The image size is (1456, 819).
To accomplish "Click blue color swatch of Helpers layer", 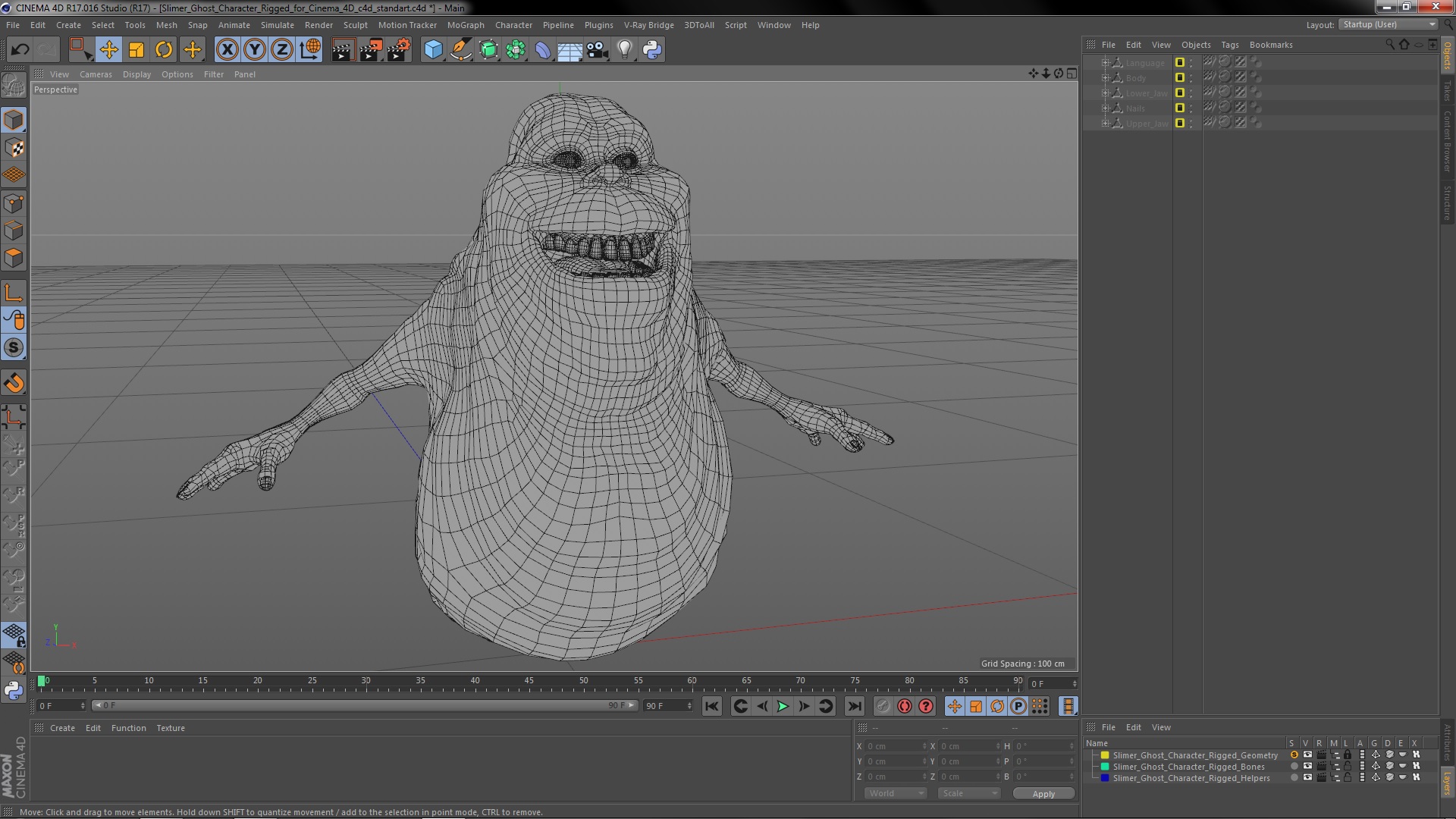I will pyautogui.click(x=1105, y=778).
